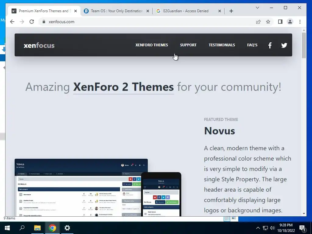Switch Explorer window to large icons view
Image resolution: width=312 pixels, height=234 pixels.
233,218
